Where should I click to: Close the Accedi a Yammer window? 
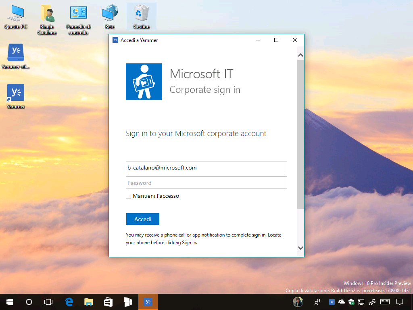(x=295, y=40)
